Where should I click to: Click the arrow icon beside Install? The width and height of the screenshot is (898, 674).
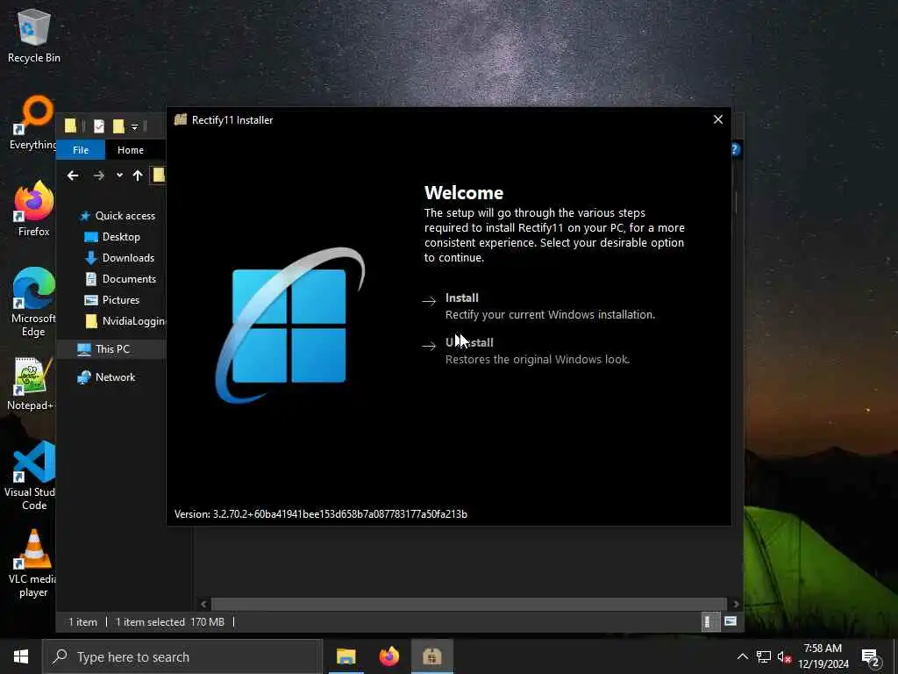pos(429,301)
